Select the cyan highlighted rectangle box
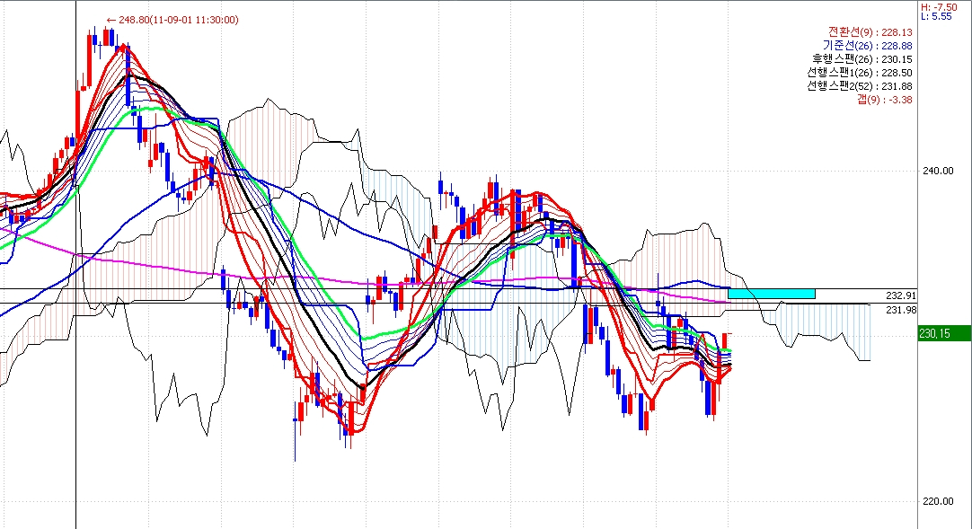 (x=771, y=294)
